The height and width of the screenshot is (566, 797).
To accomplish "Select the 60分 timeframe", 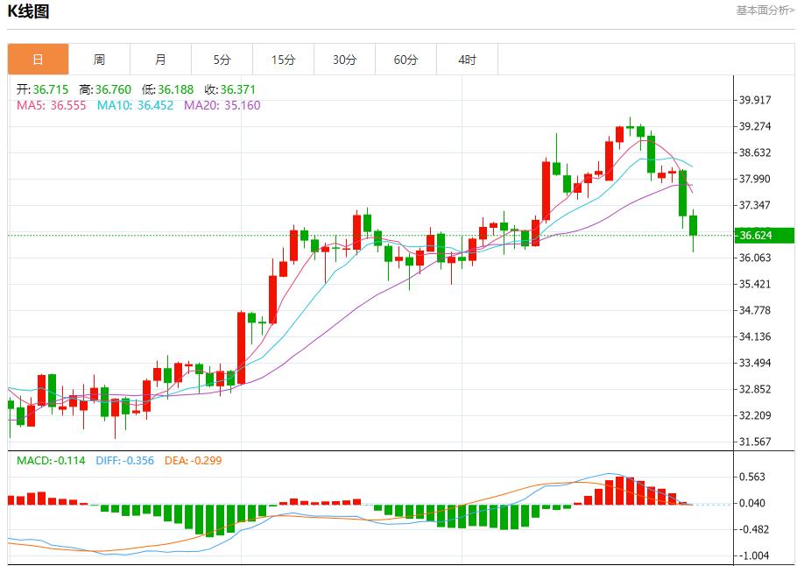I will click(x=406, y=59).
